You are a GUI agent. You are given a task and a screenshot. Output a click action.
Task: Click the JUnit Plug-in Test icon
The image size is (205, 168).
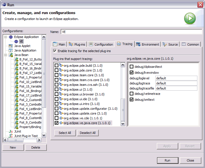(11, 136)
